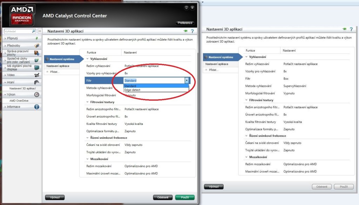Open Nastavení 3D aplikací sidebar entry

click(x=22, y=89)
